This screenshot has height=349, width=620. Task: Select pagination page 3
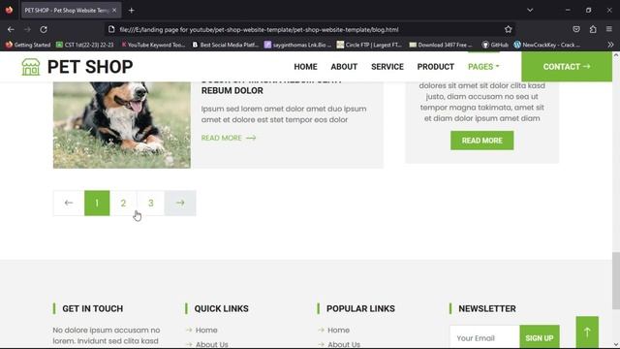(x=151, y=203)
